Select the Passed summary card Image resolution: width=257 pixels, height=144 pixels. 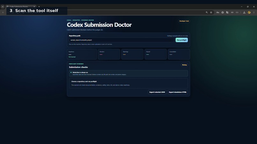coord(156,54)
